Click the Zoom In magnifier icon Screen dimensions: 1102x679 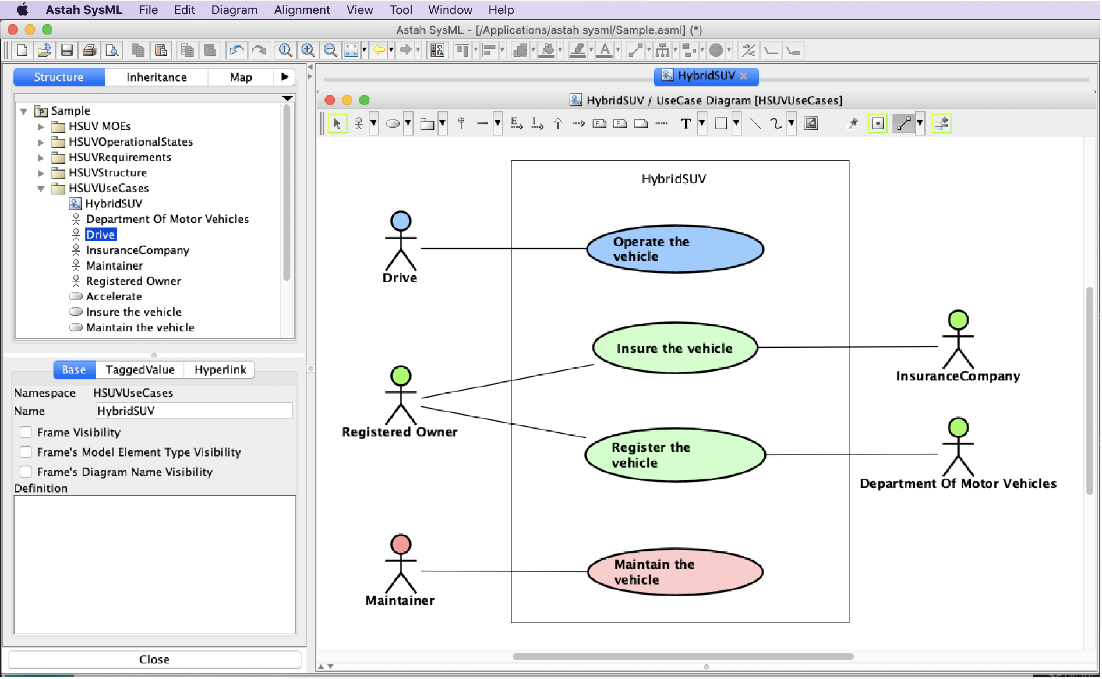[x=308, y=51]
